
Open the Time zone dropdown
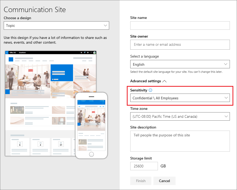click(180, 116)
